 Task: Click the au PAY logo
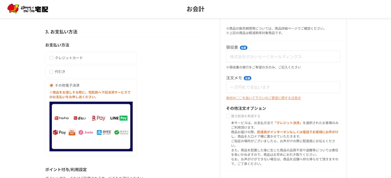tap(72, 132)
